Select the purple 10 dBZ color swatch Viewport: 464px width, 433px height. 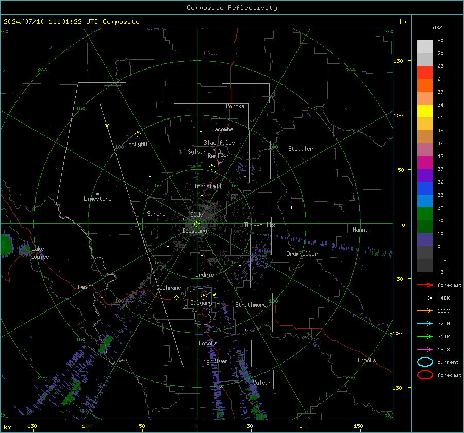pyautogui.click(x=425, y=239)
